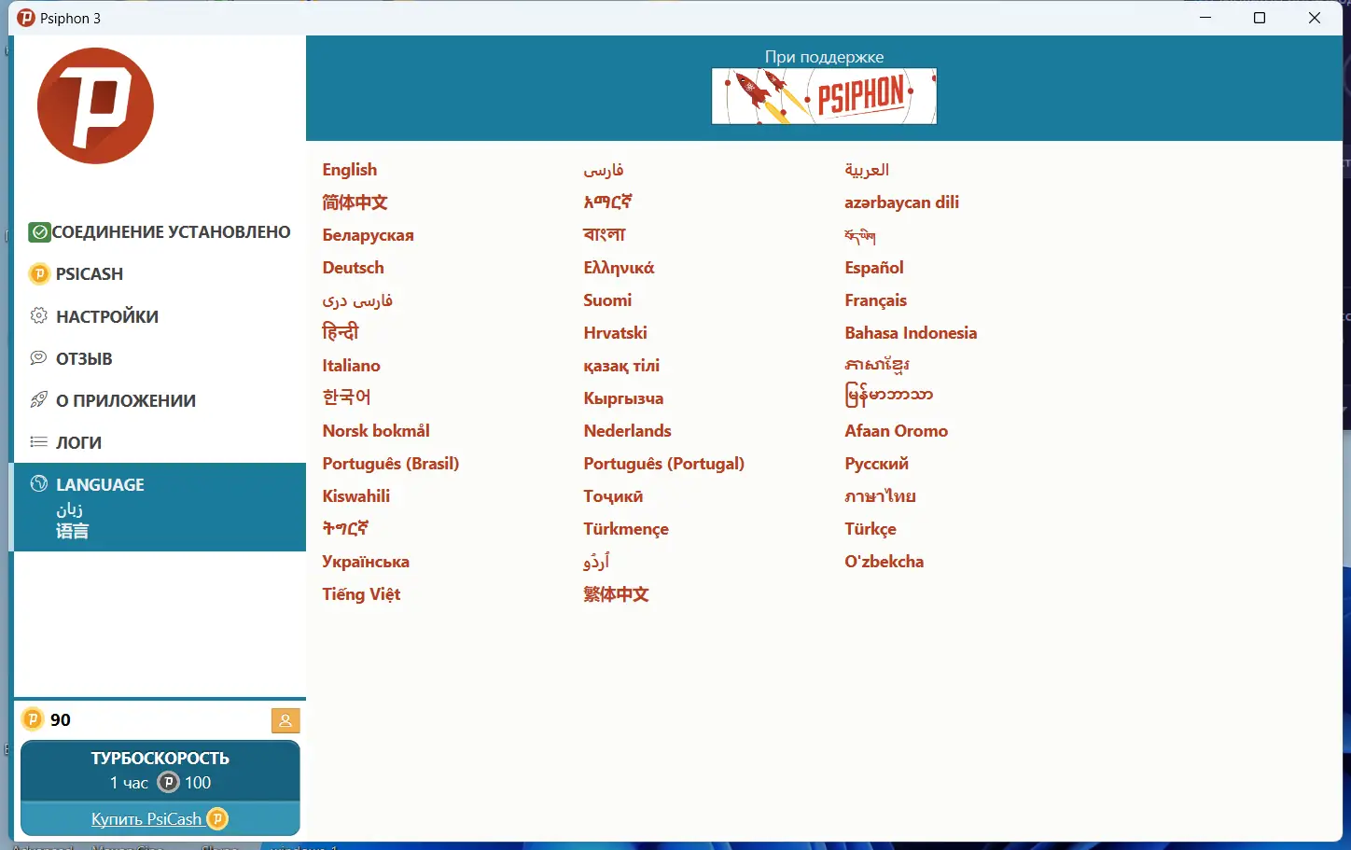This screenshot has height=850, width=1351.
Task: Select Português (Portugal) language
Action: coord(663,464)
